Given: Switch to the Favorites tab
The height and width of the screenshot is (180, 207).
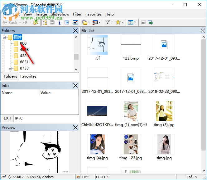Looking at the screenshot, I should (x=28, y=76).
